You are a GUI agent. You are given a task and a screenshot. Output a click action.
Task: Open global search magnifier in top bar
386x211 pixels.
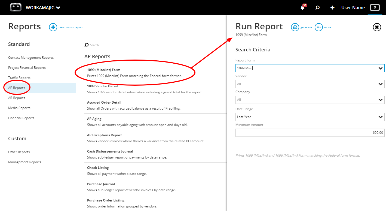point(317,8)
